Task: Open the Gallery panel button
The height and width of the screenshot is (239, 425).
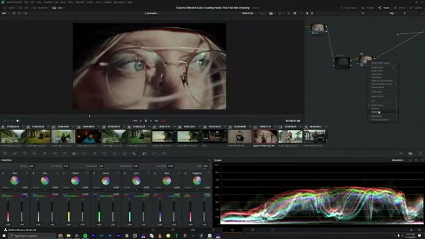Action: click(x=9, y=8)
